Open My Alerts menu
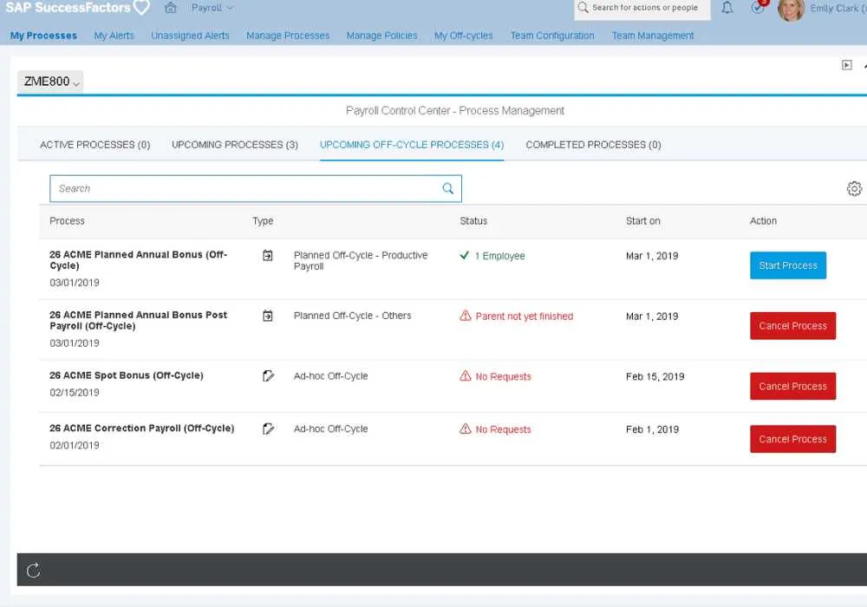 tap(114, 36)
